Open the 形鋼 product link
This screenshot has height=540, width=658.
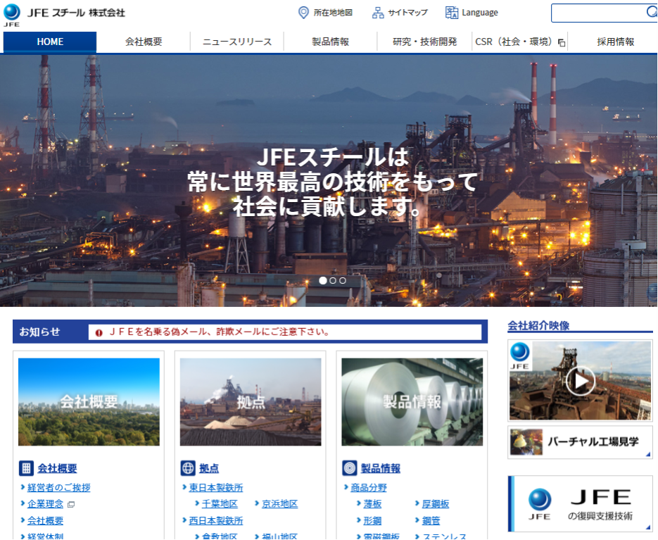(372, 521)
